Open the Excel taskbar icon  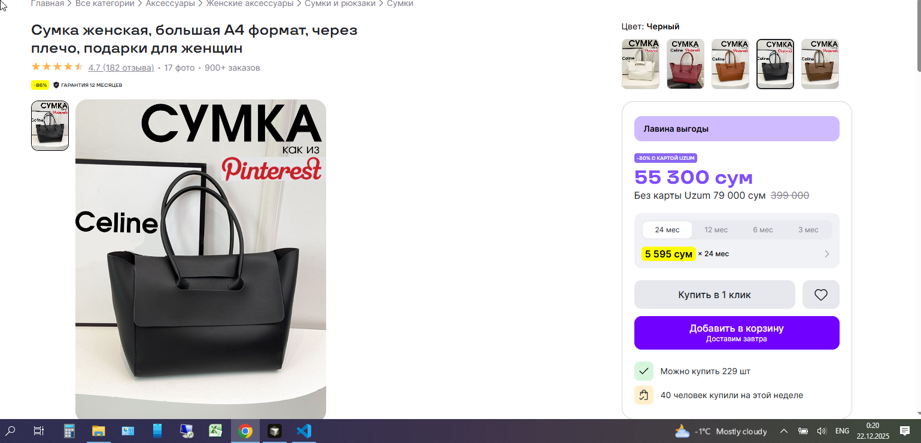(x=215, y=431)
